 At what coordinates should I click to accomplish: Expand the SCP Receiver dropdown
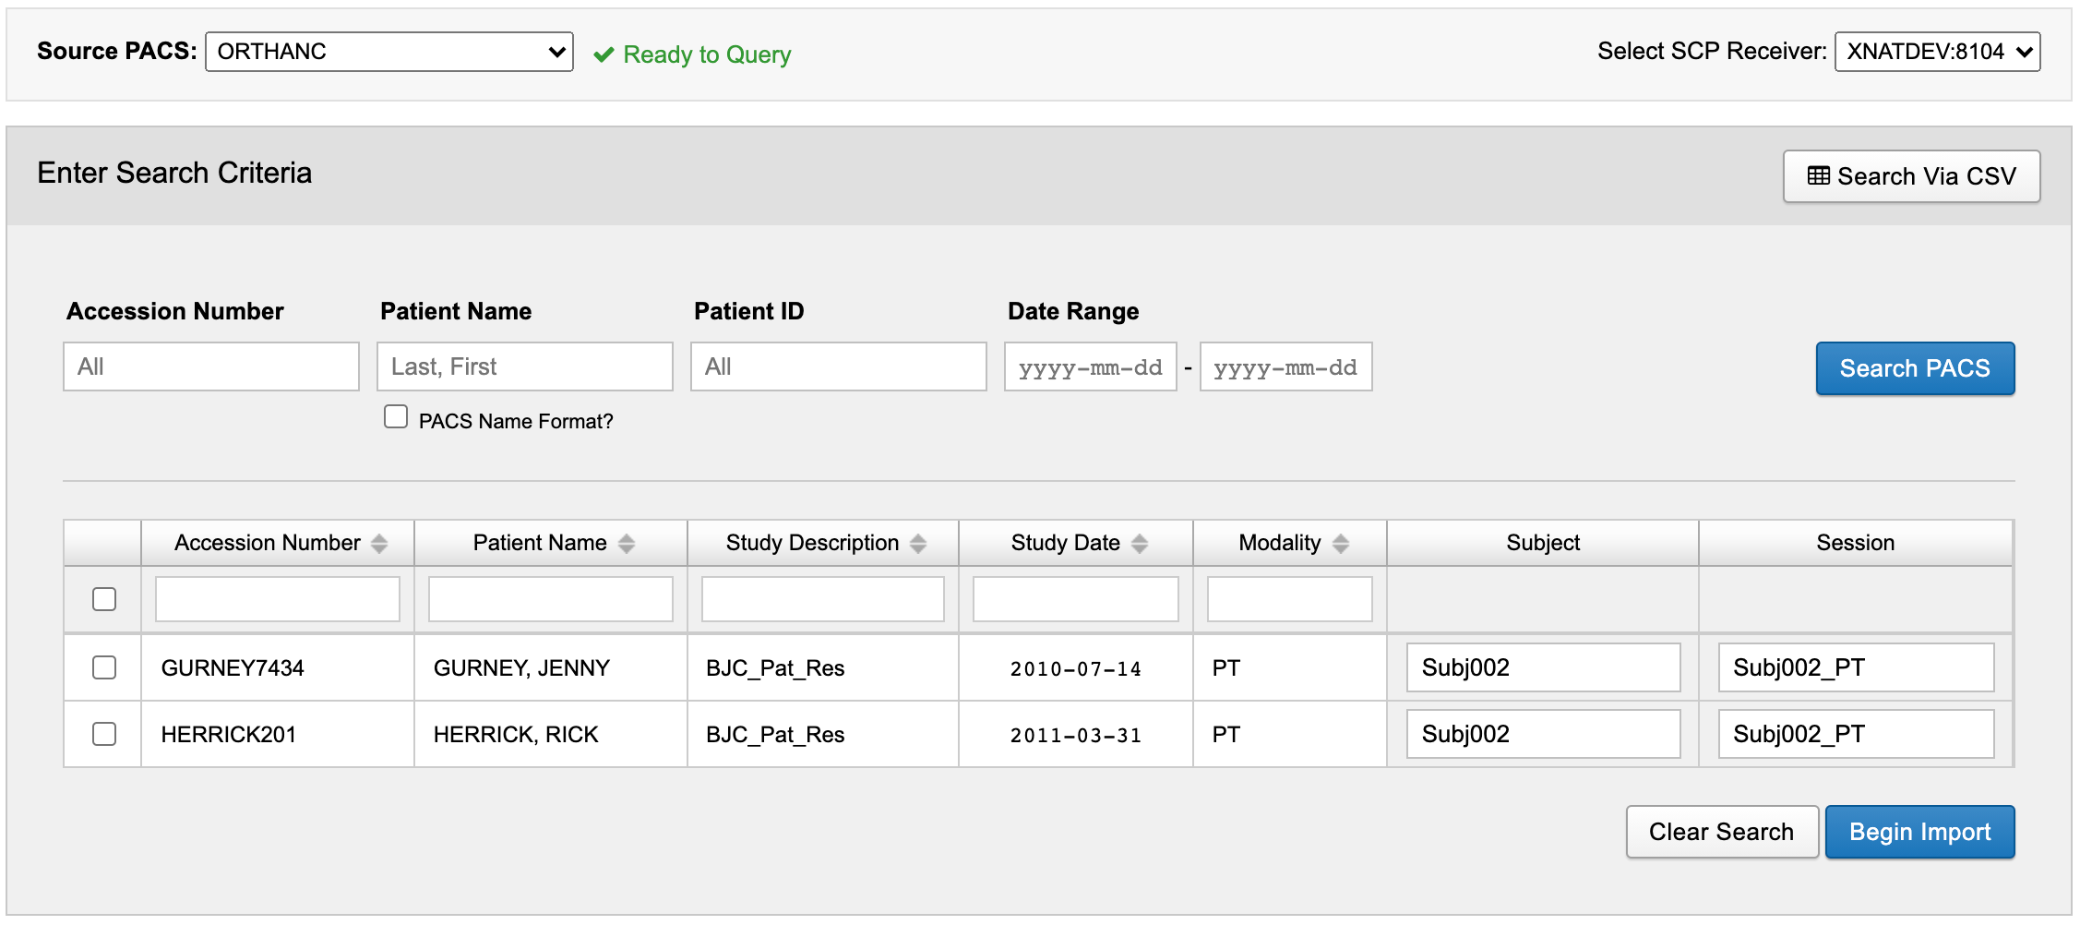[1936, 52]
